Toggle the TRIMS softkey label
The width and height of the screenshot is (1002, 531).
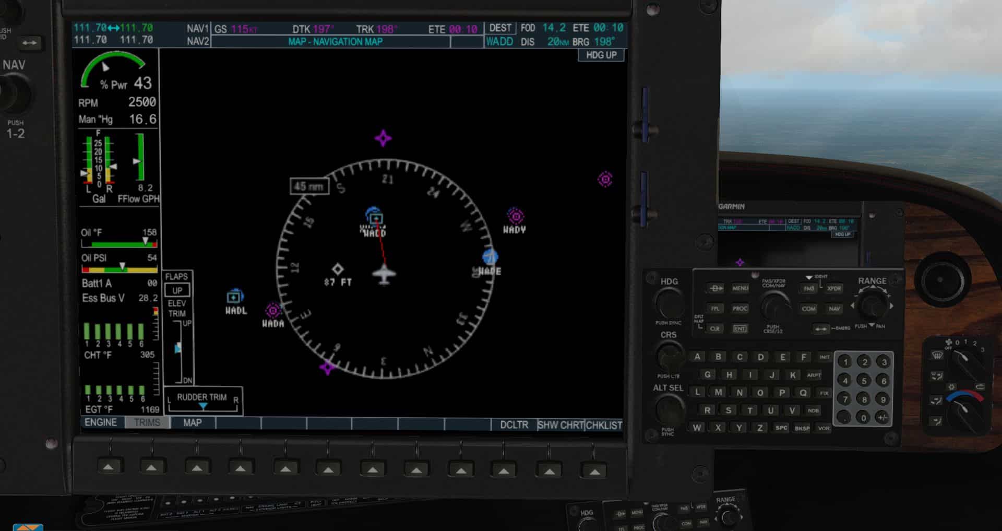tap(147, 422)
